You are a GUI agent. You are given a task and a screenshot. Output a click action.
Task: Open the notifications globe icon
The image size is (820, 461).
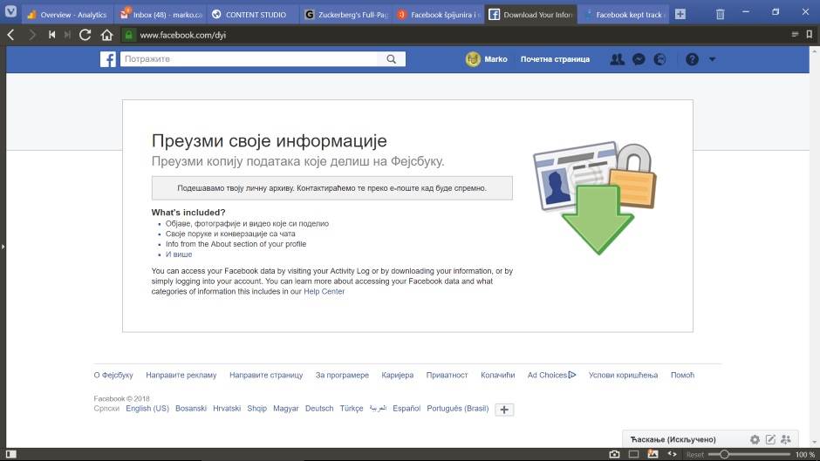(659, 59)
